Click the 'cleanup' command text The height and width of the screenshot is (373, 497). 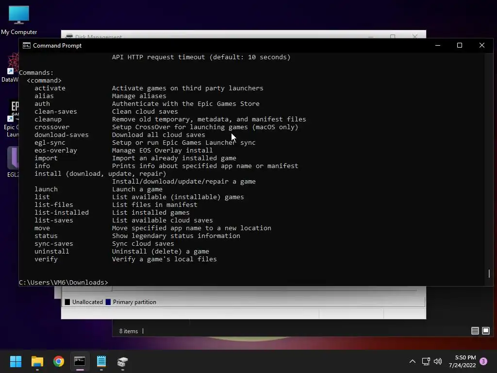(48, 119)
